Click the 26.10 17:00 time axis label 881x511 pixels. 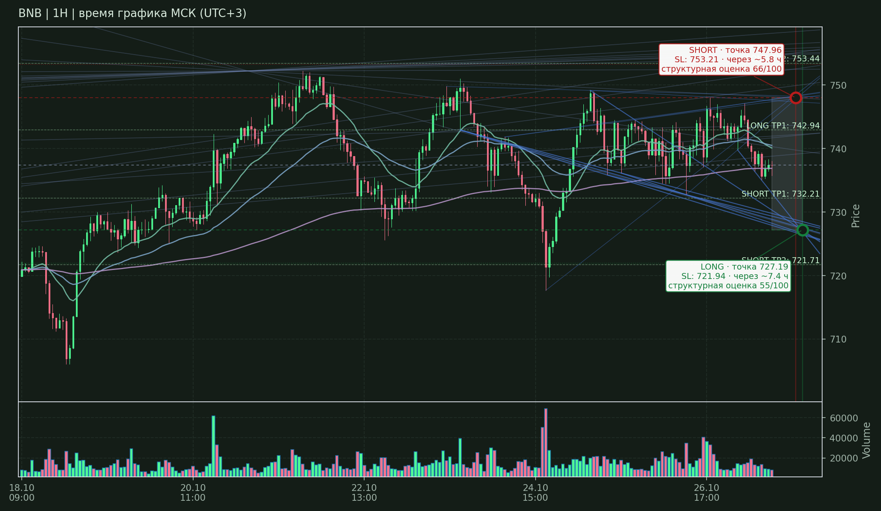coord(707,493)
